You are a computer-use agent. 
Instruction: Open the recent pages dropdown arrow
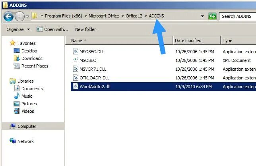[27, 16]
